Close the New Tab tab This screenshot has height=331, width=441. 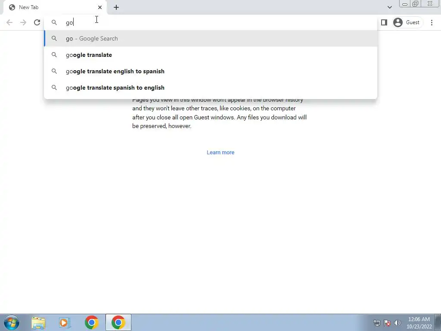[100, 7]
